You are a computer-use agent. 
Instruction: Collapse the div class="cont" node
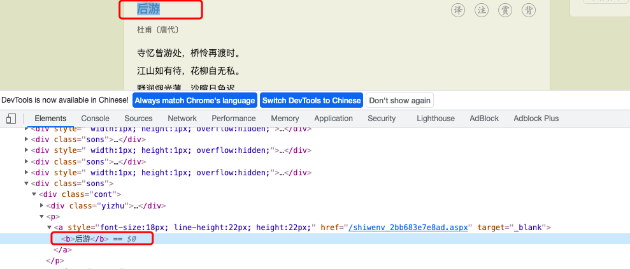[x=34, y=194]
